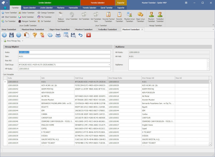The height and width of the screenshot is (157, 215).
Task: Click File Tanimlari in ribbon
Action: (x=45, y=17)
